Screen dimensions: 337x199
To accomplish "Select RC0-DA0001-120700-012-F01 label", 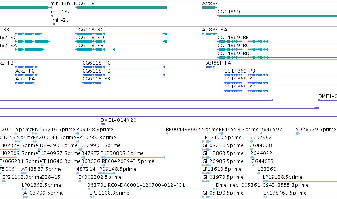I will click(146, 185).
